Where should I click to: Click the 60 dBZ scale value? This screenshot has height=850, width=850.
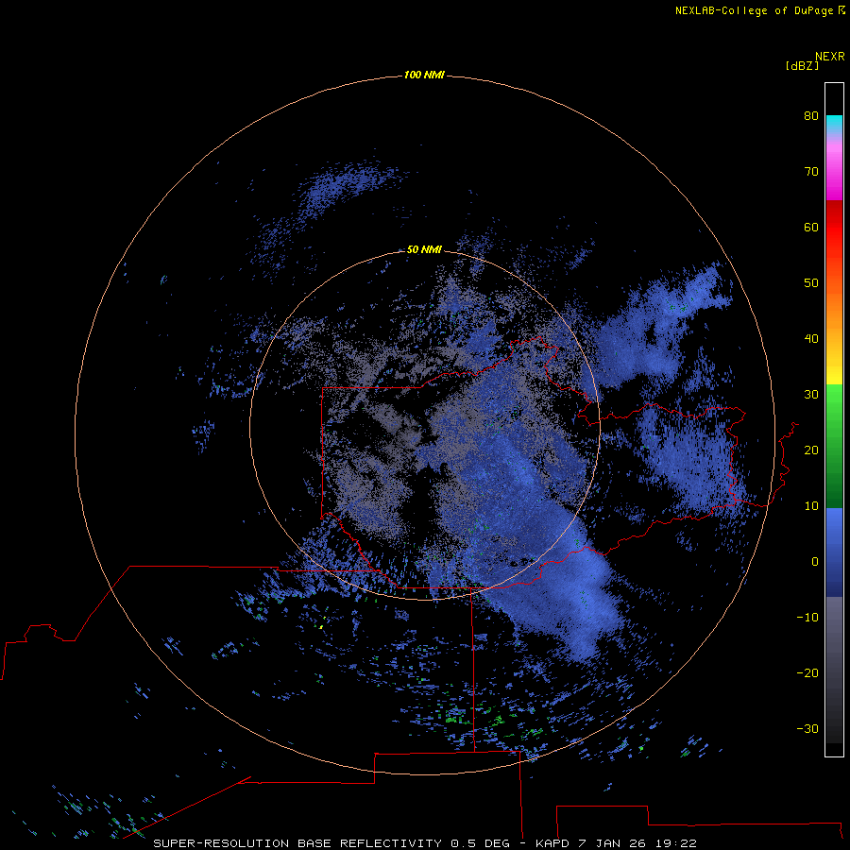pyautogui.click(x=811, y=227)
